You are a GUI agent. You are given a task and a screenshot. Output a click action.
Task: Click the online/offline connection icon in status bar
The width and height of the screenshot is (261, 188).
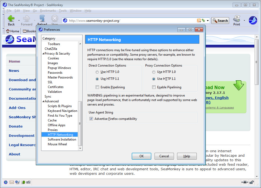pos(245,182)
